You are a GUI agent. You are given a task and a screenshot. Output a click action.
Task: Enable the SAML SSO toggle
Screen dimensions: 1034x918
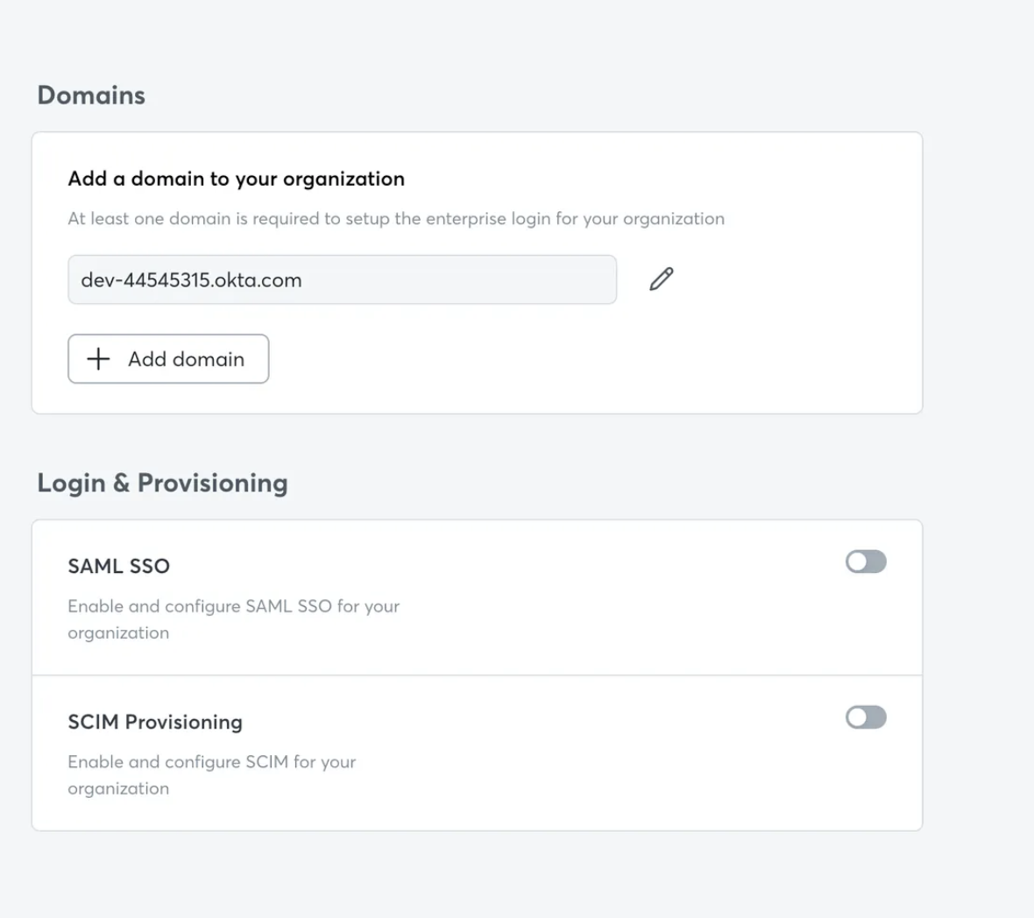click(866, 561)
